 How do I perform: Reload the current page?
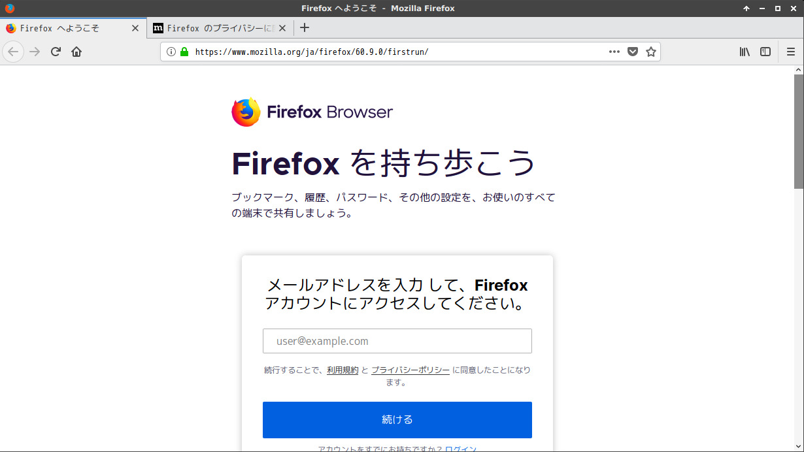[56, 52]
